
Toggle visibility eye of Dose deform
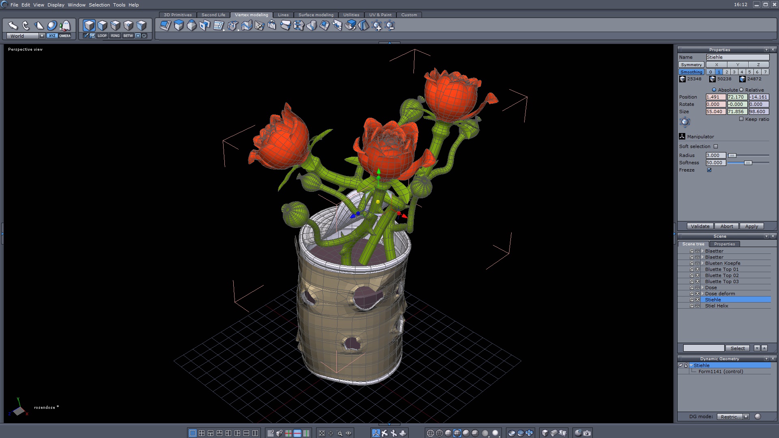[697, 294]
